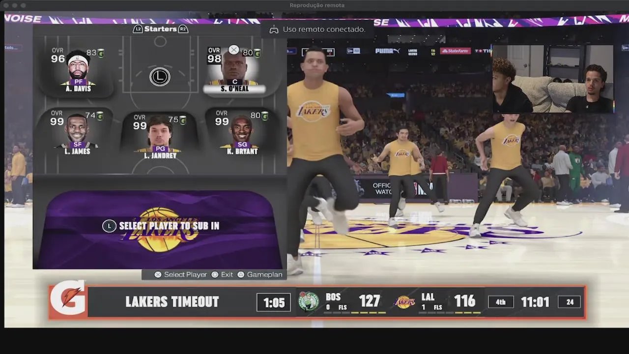Click the PUMA ad board

387,51
